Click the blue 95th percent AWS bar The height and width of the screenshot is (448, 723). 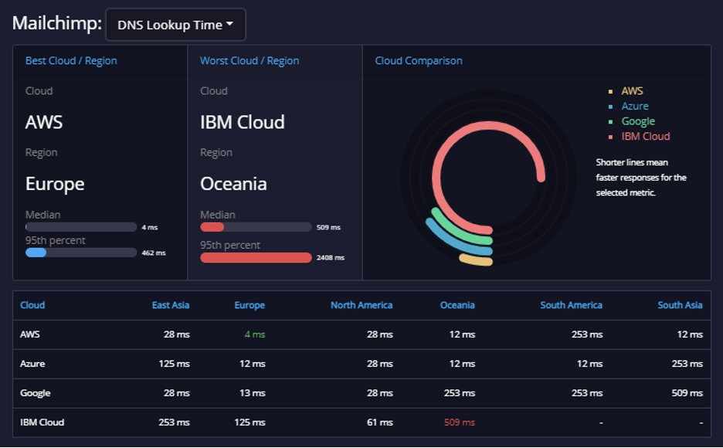36,253
